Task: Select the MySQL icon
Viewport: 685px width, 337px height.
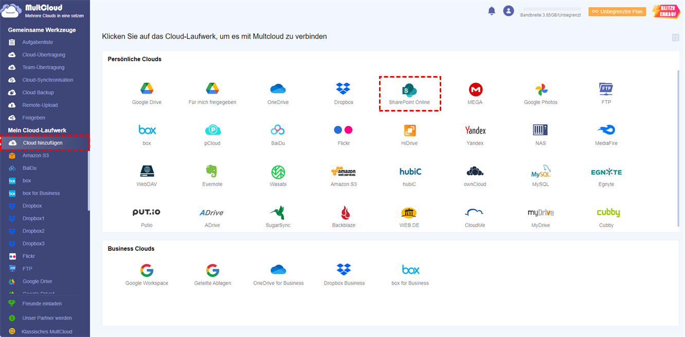Action: (540, 171)
